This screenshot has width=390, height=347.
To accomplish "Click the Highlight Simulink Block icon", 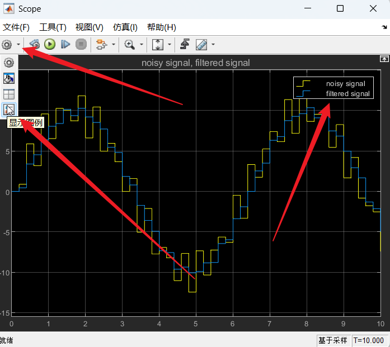I will tap(101, 45).
